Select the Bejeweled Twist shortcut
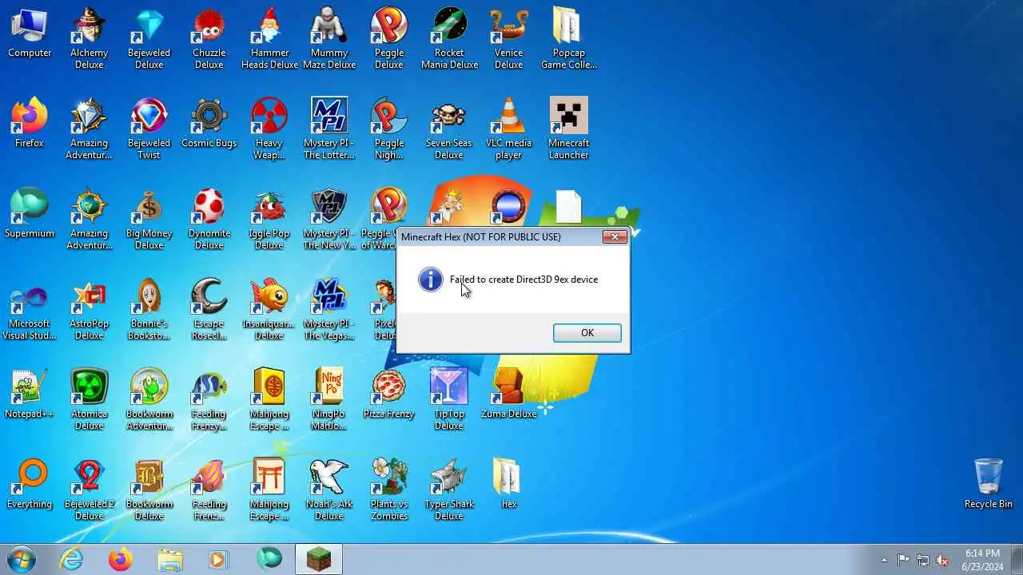 point(149,129)
